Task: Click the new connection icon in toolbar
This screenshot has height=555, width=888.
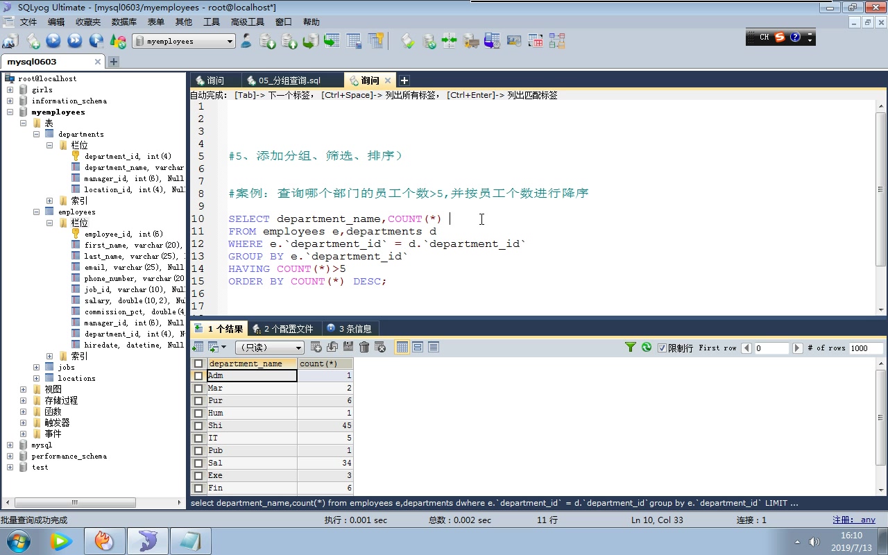Action: 10,41
